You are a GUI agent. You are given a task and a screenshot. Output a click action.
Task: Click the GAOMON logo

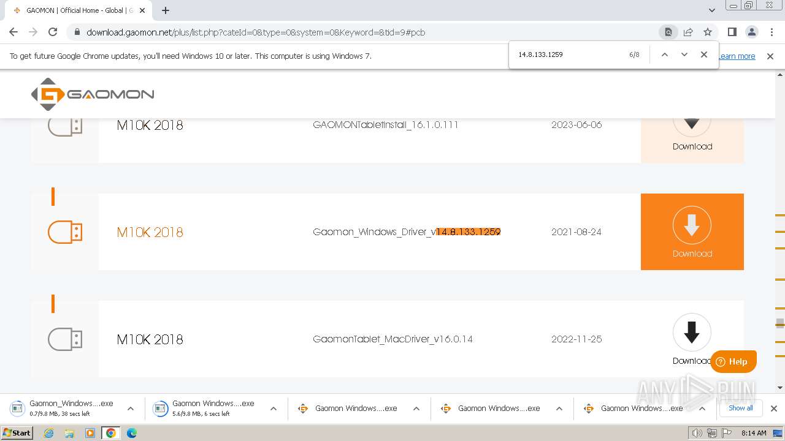[x=93, y=94]
